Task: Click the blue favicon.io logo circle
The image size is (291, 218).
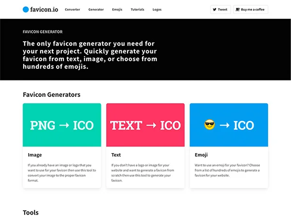Action: pos(26,9)
